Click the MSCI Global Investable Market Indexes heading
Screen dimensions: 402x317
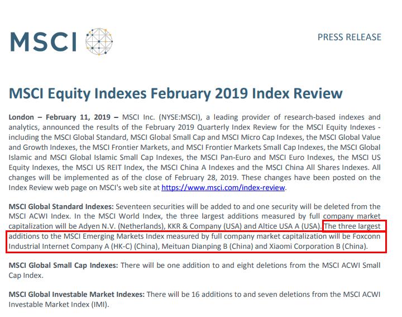click(x=76, y=295)
